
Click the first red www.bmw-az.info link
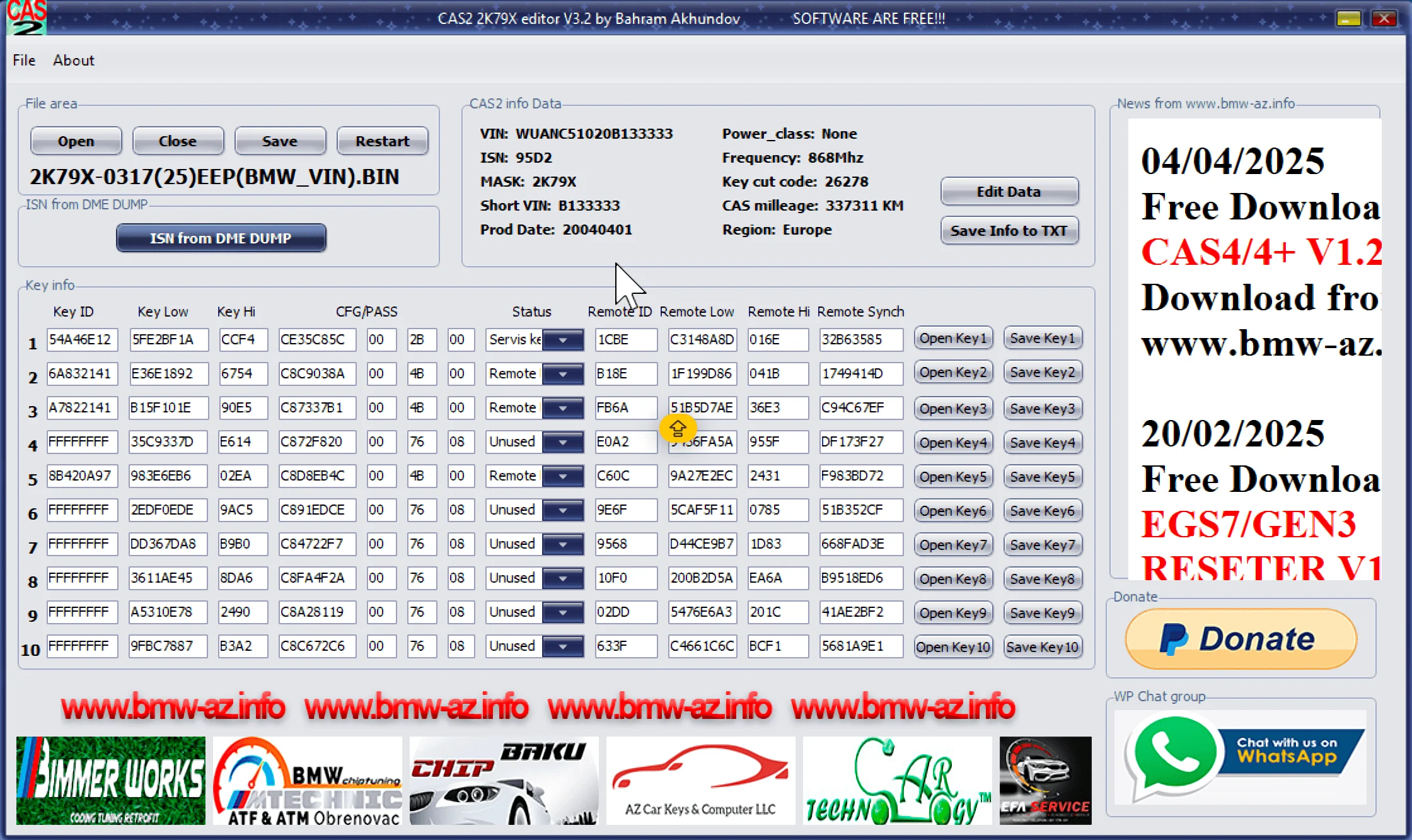[173, 707]
